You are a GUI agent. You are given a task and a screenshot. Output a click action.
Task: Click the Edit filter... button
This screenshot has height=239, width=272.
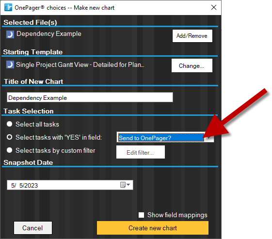tap(141, 152)
